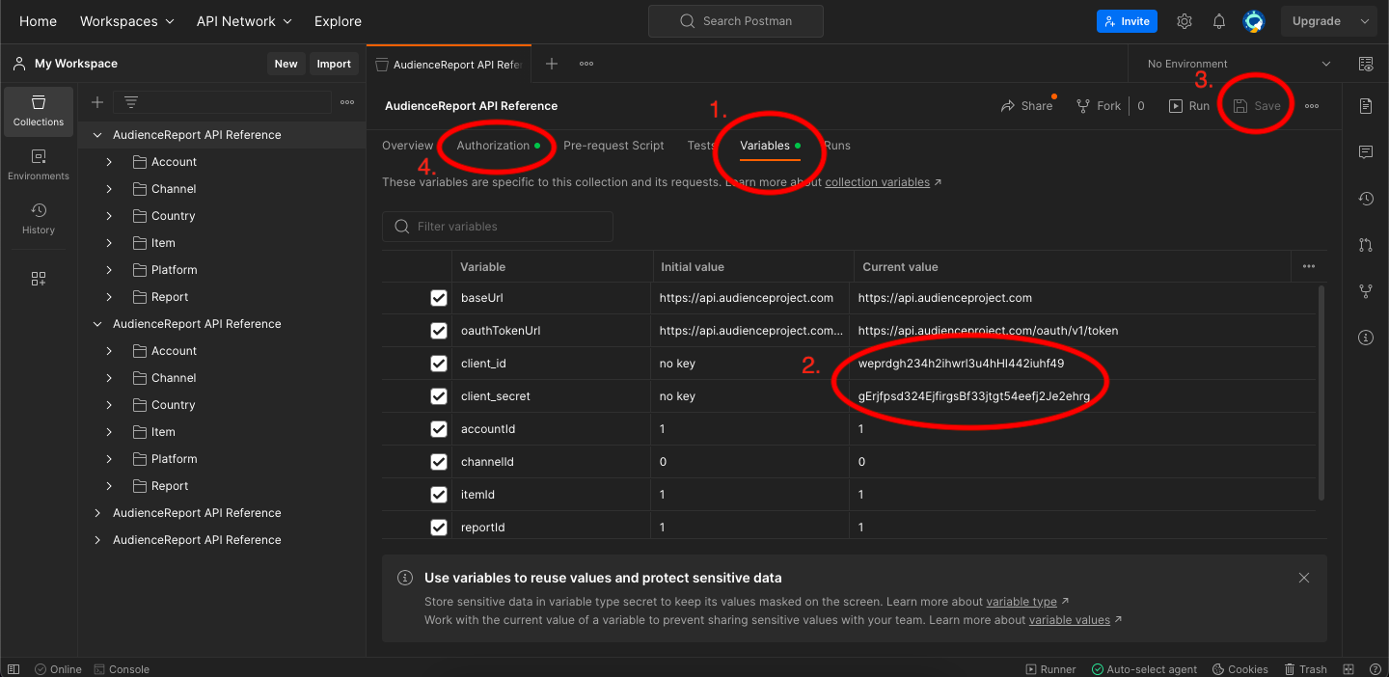Uncheck the baseUrl variable checkbox

[439, 298]
